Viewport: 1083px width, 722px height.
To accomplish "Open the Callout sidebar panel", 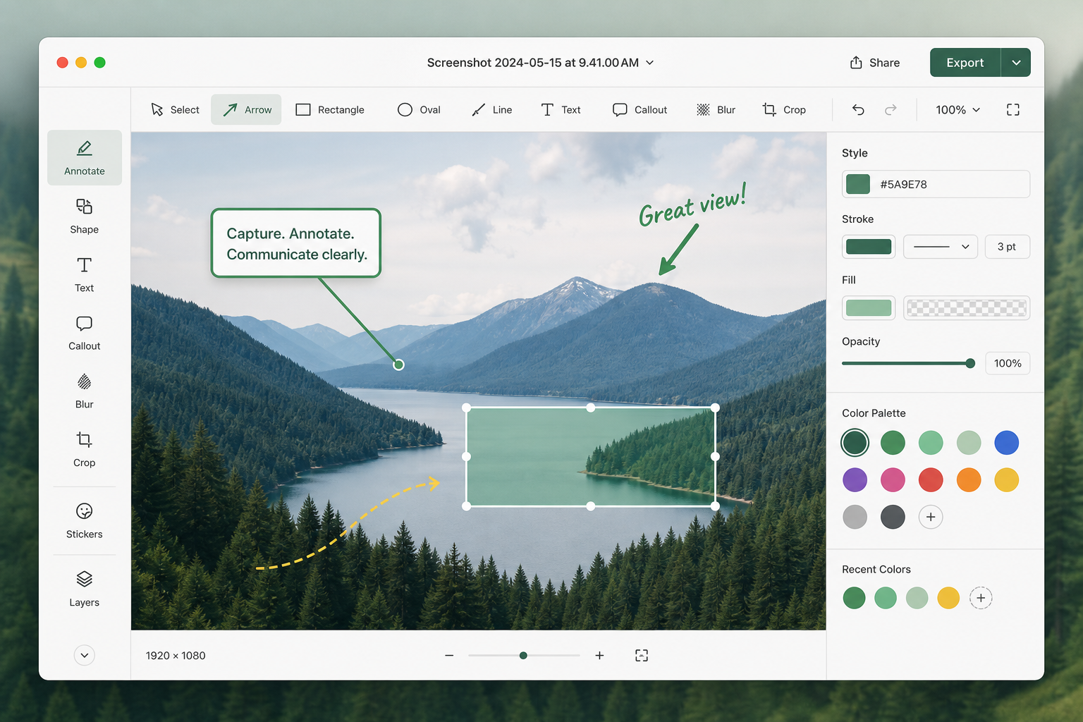I will coord(85,333).
